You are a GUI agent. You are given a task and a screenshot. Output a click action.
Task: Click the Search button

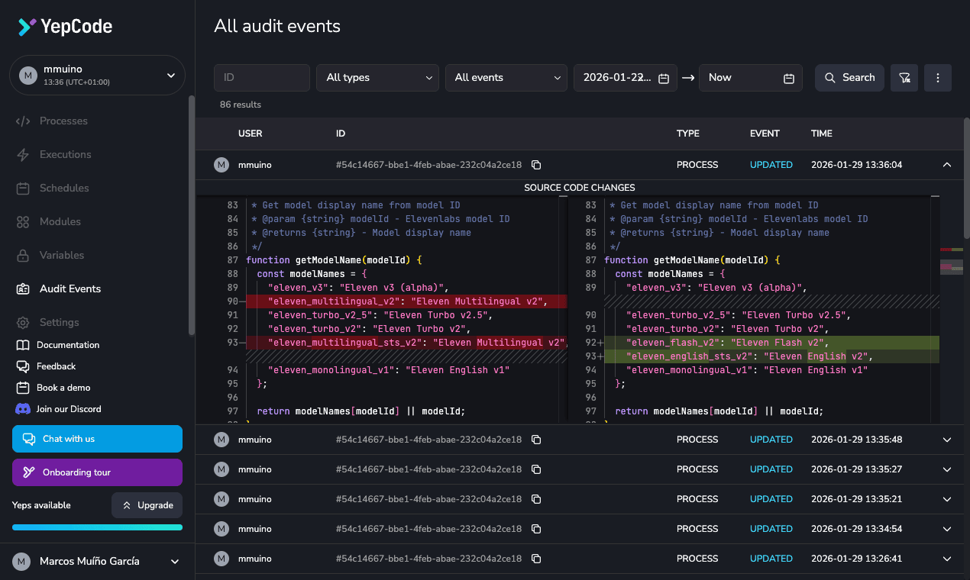(x=849, y=78)
